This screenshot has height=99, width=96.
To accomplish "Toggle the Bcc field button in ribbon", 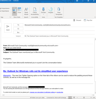I will 14,11.
